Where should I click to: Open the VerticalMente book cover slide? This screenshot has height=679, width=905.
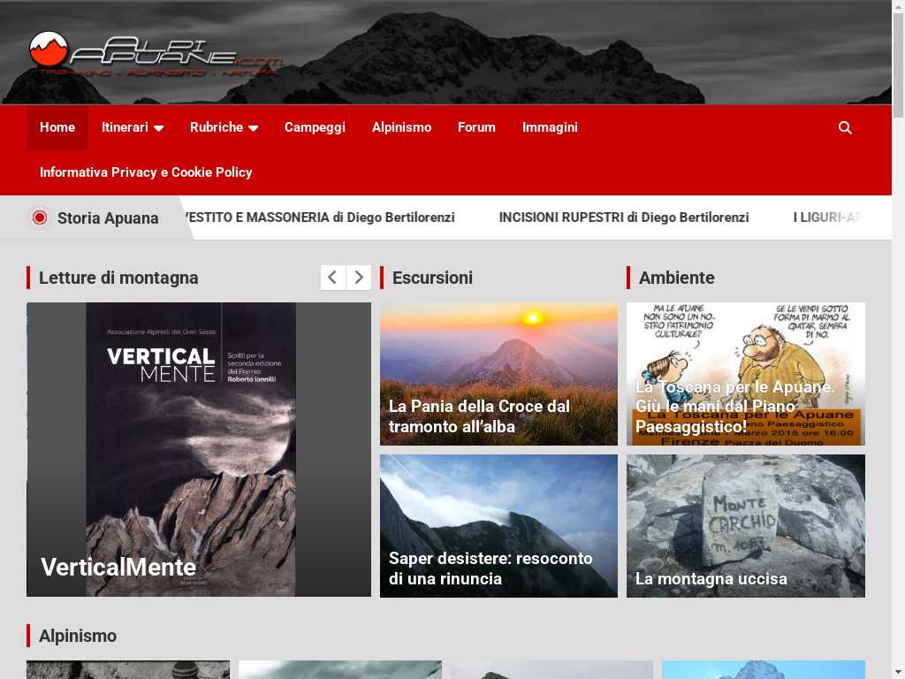198,449
